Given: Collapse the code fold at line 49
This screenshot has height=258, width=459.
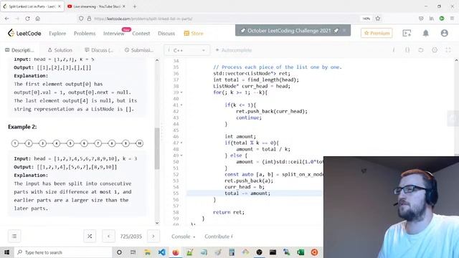Looking at the screenshot, I should [x=181, y=156].
